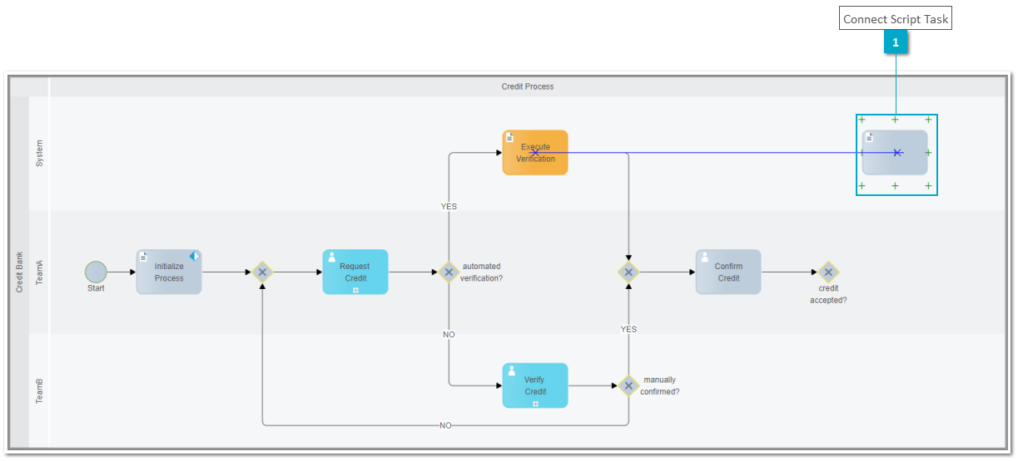
Task: Click the merging gateway before Confirm Credit
Action: pos(628,272)
